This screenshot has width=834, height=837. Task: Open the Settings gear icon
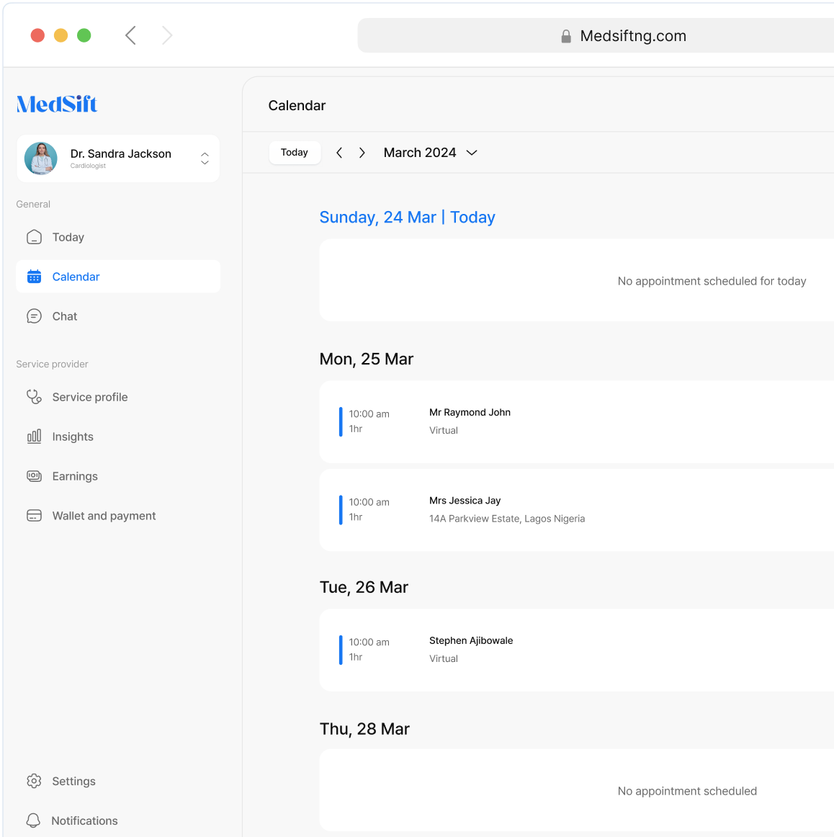33,781
